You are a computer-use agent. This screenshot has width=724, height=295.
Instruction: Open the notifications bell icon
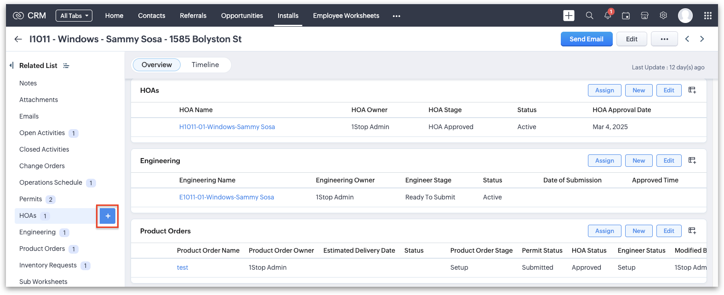click(x=608, y=16)
